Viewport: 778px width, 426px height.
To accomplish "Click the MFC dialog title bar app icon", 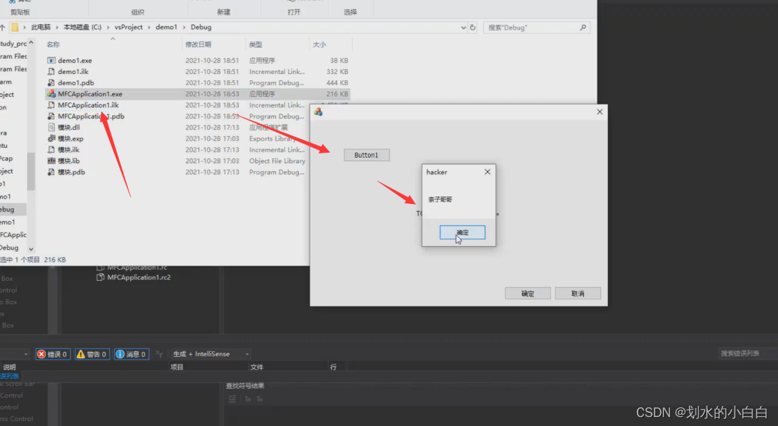I will 319,112.
